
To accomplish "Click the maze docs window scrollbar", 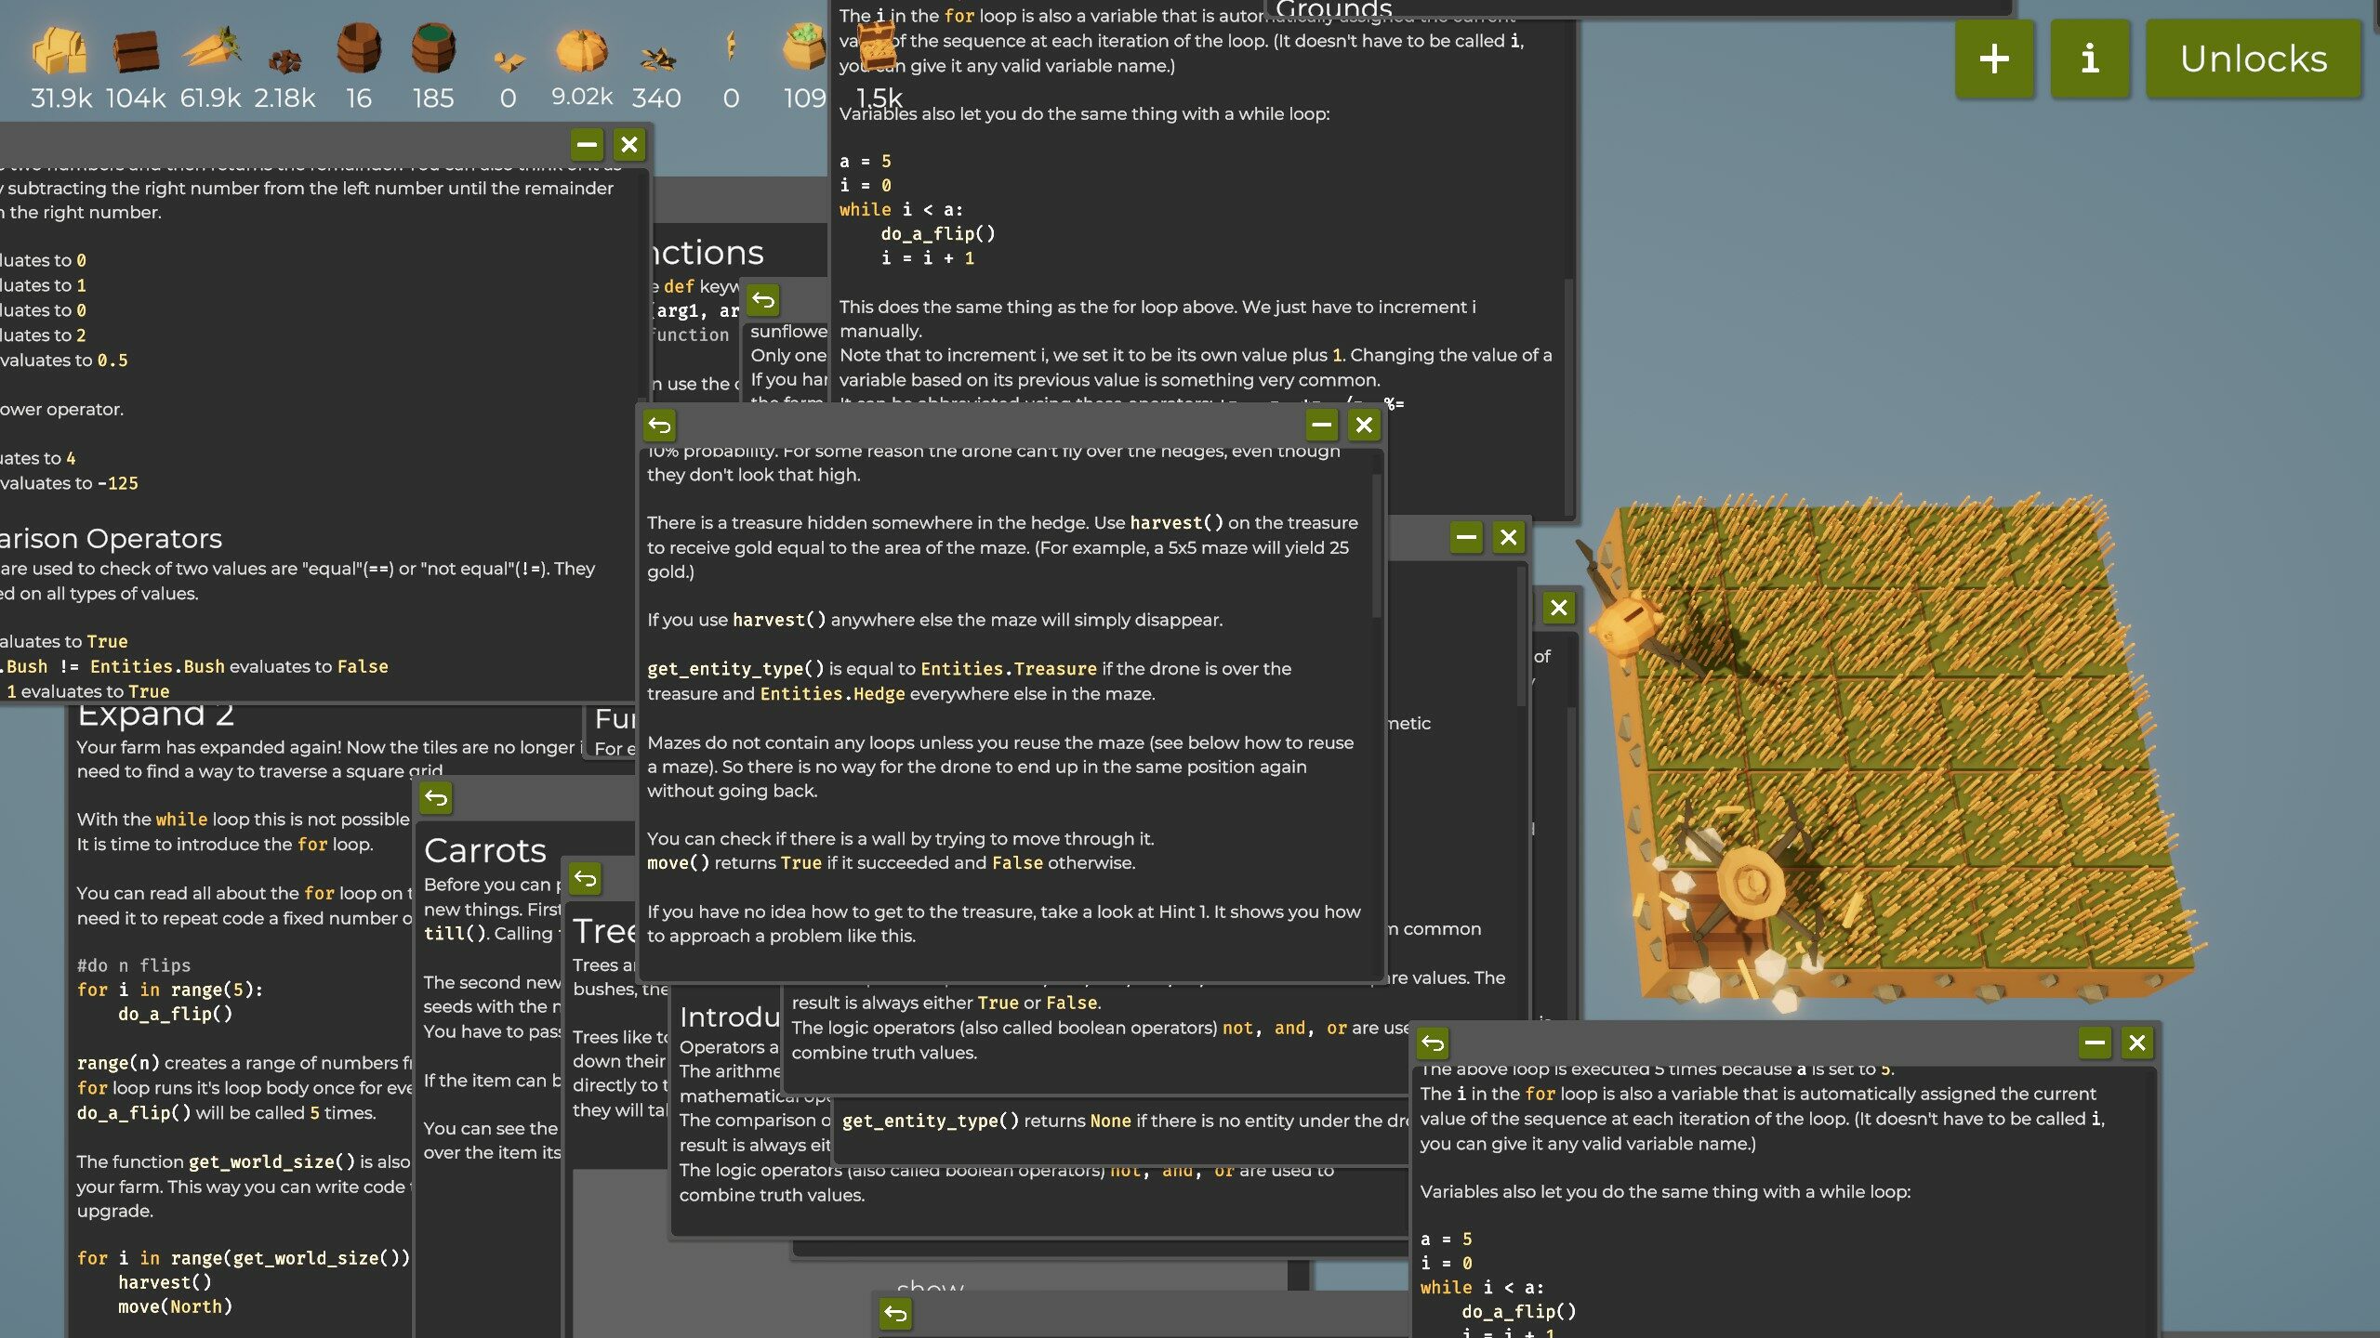I will click(1377, 546).
